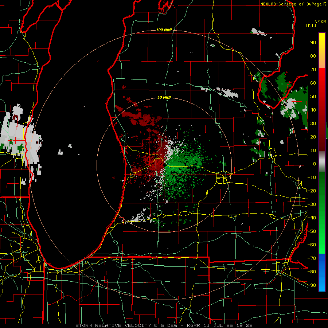Click the 50 NMI range ring label
The height and width of the screenshot is (328, 328).
pos(164,97)
